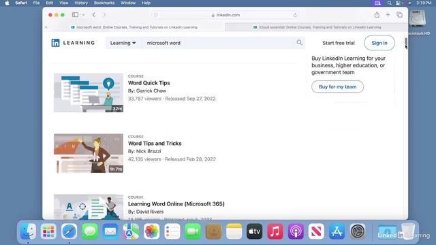Click the Word Tips and Tricks thumbnail
This screenshot has height=245, width=436.
(89, 153)
